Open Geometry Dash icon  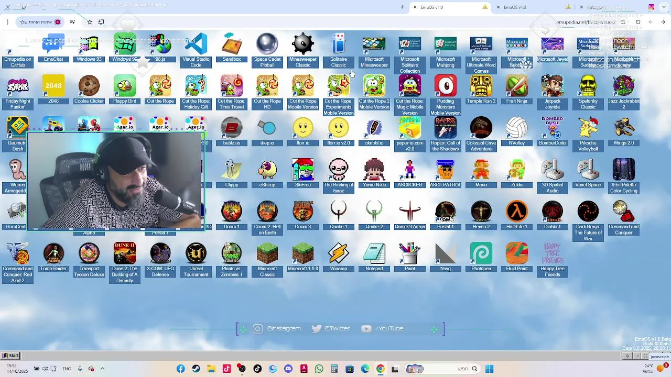[18, 135]
